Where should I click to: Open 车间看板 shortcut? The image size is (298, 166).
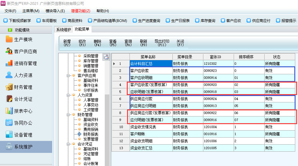(x=47, y=20)
